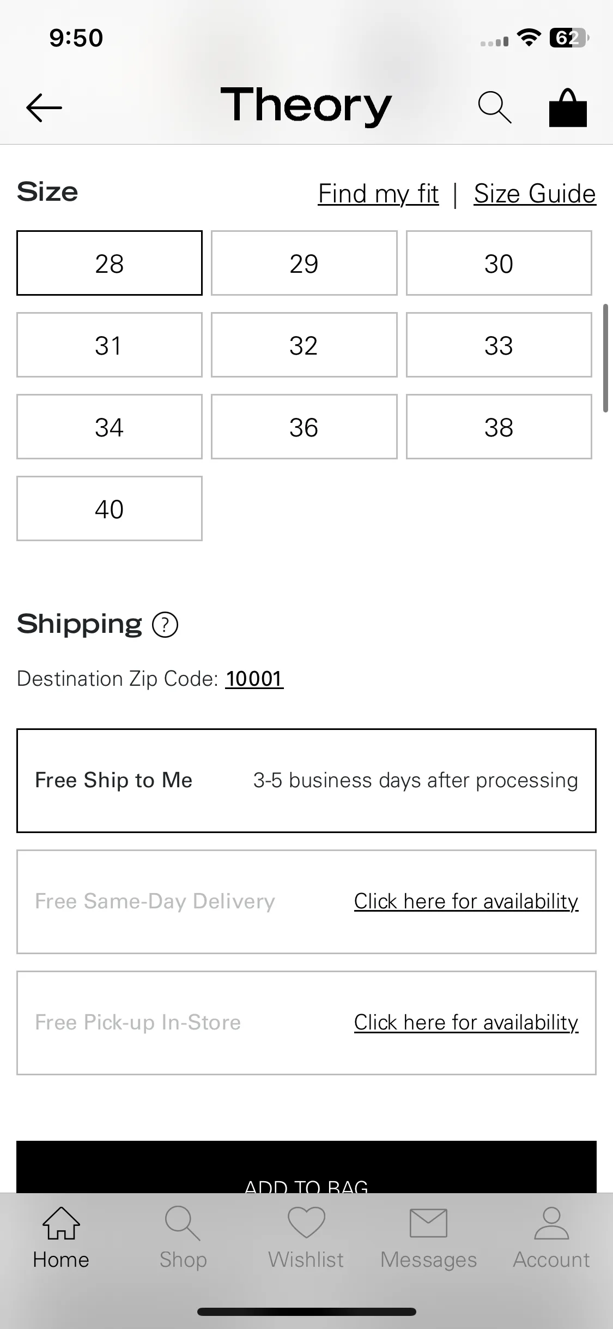This screenshot has width=613, height=1329.
Task: Select size 40
Action: tap(110, 508)
